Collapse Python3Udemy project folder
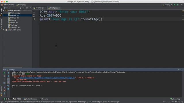The image size is (184, 103). [4, 11]
